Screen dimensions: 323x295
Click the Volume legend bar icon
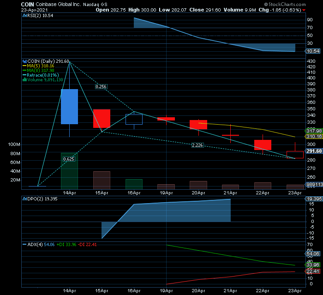click(24, 80)
